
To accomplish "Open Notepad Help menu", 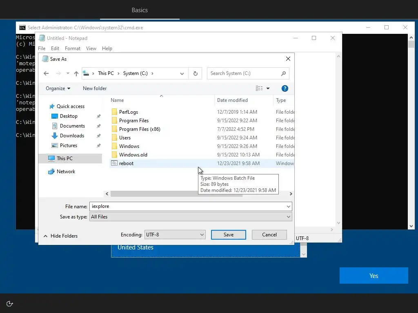I will 107,48.
